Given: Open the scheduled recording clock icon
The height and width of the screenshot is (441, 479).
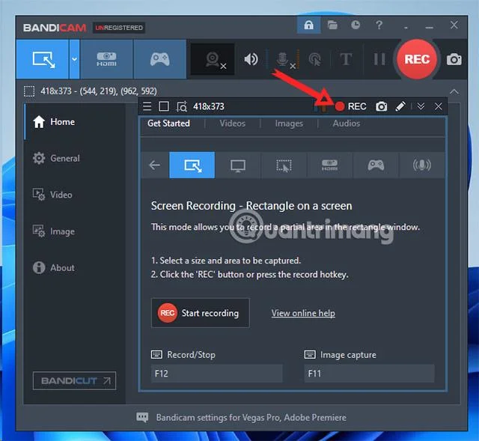Looking at the screenshot, I should (x=356, y=25).
